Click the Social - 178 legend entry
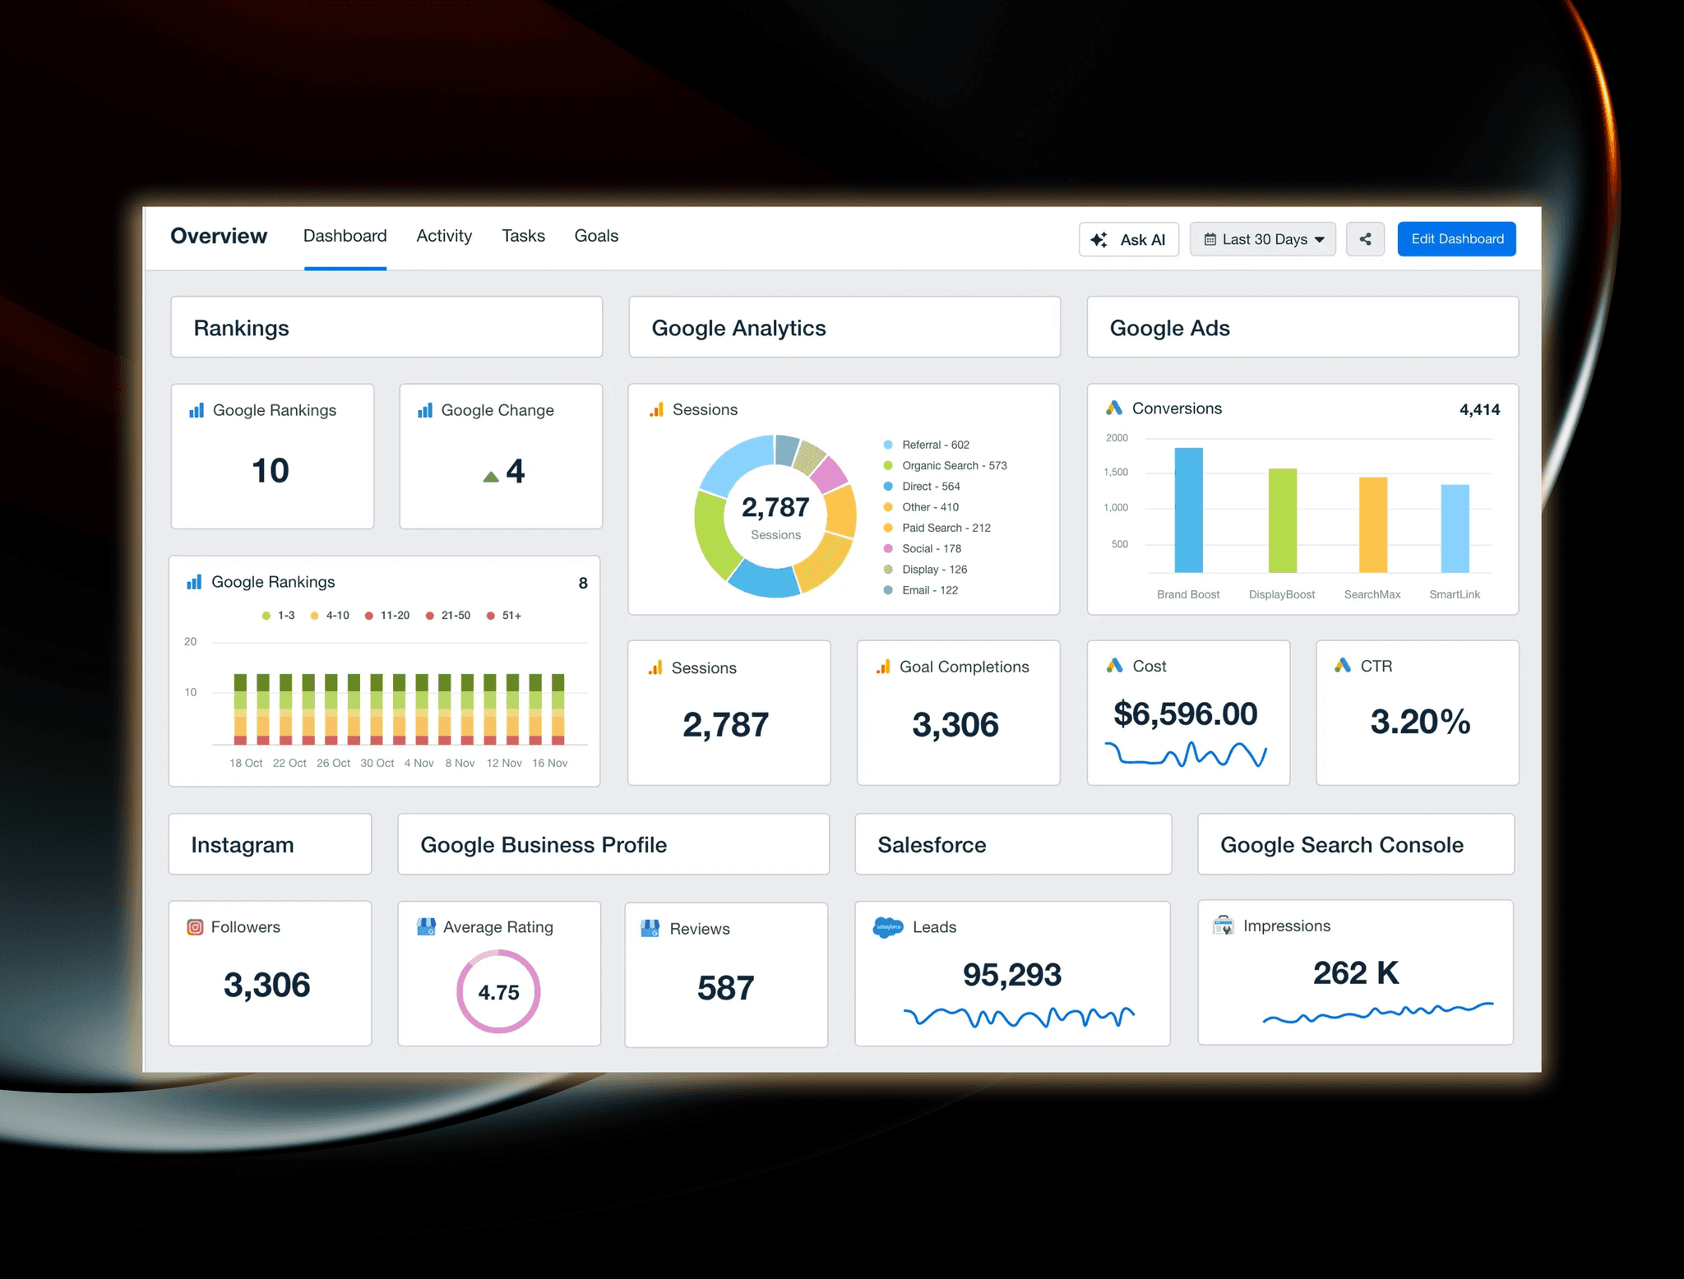The width and height of the screenshot is (1684, 1279). tap(923, 549)
